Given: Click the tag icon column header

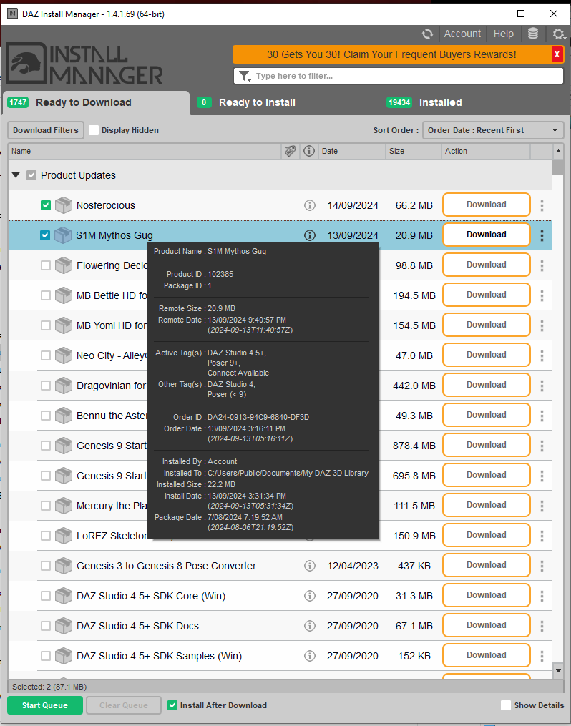Looking at the screenshot, I should [291, 151].
